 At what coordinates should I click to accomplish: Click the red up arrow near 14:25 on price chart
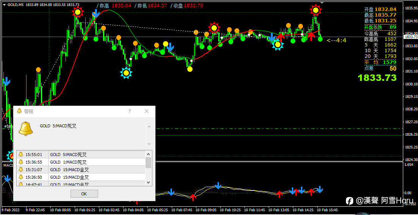311,36
